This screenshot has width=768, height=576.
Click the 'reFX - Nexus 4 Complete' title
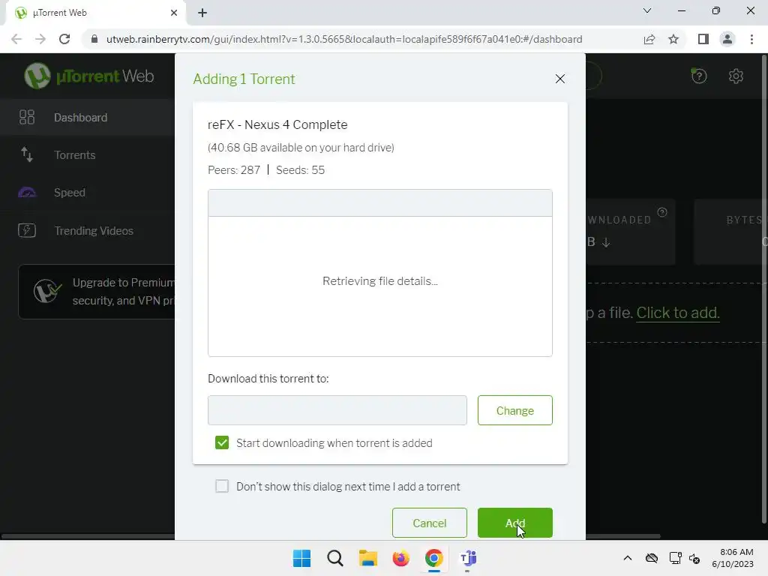point(277,124)
